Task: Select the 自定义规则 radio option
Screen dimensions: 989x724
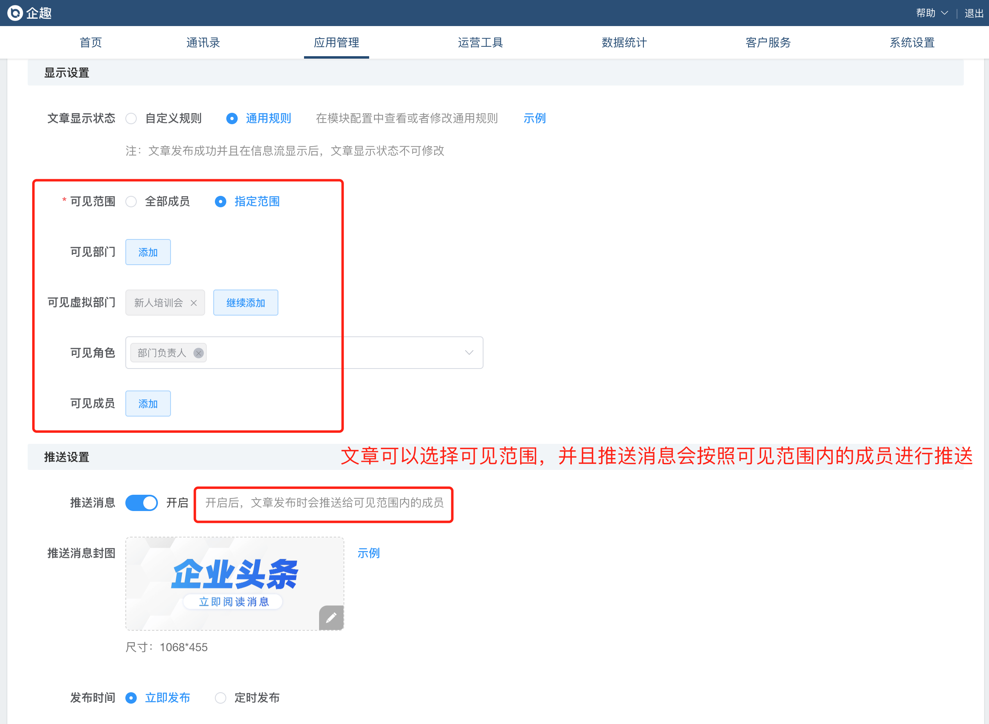Action: (131, 119)
